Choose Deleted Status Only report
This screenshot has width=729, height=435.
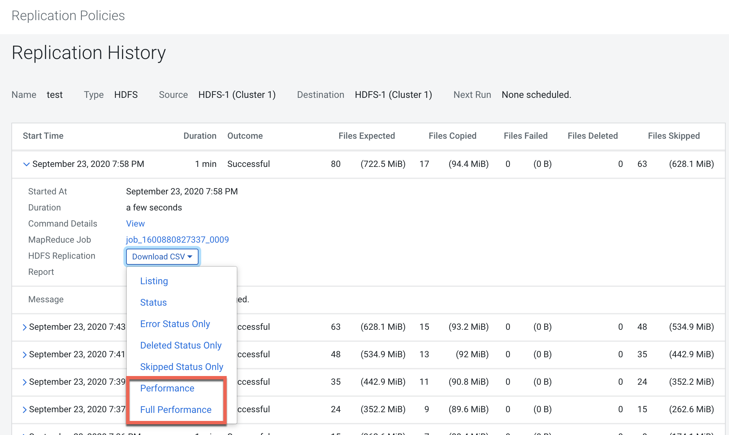tap(181, 346)
